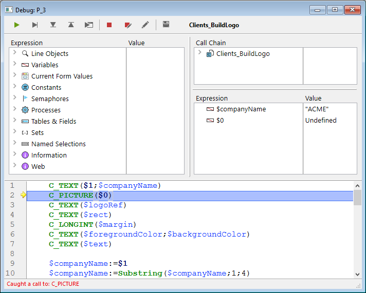Select the Named Selections item

[58, 144]
